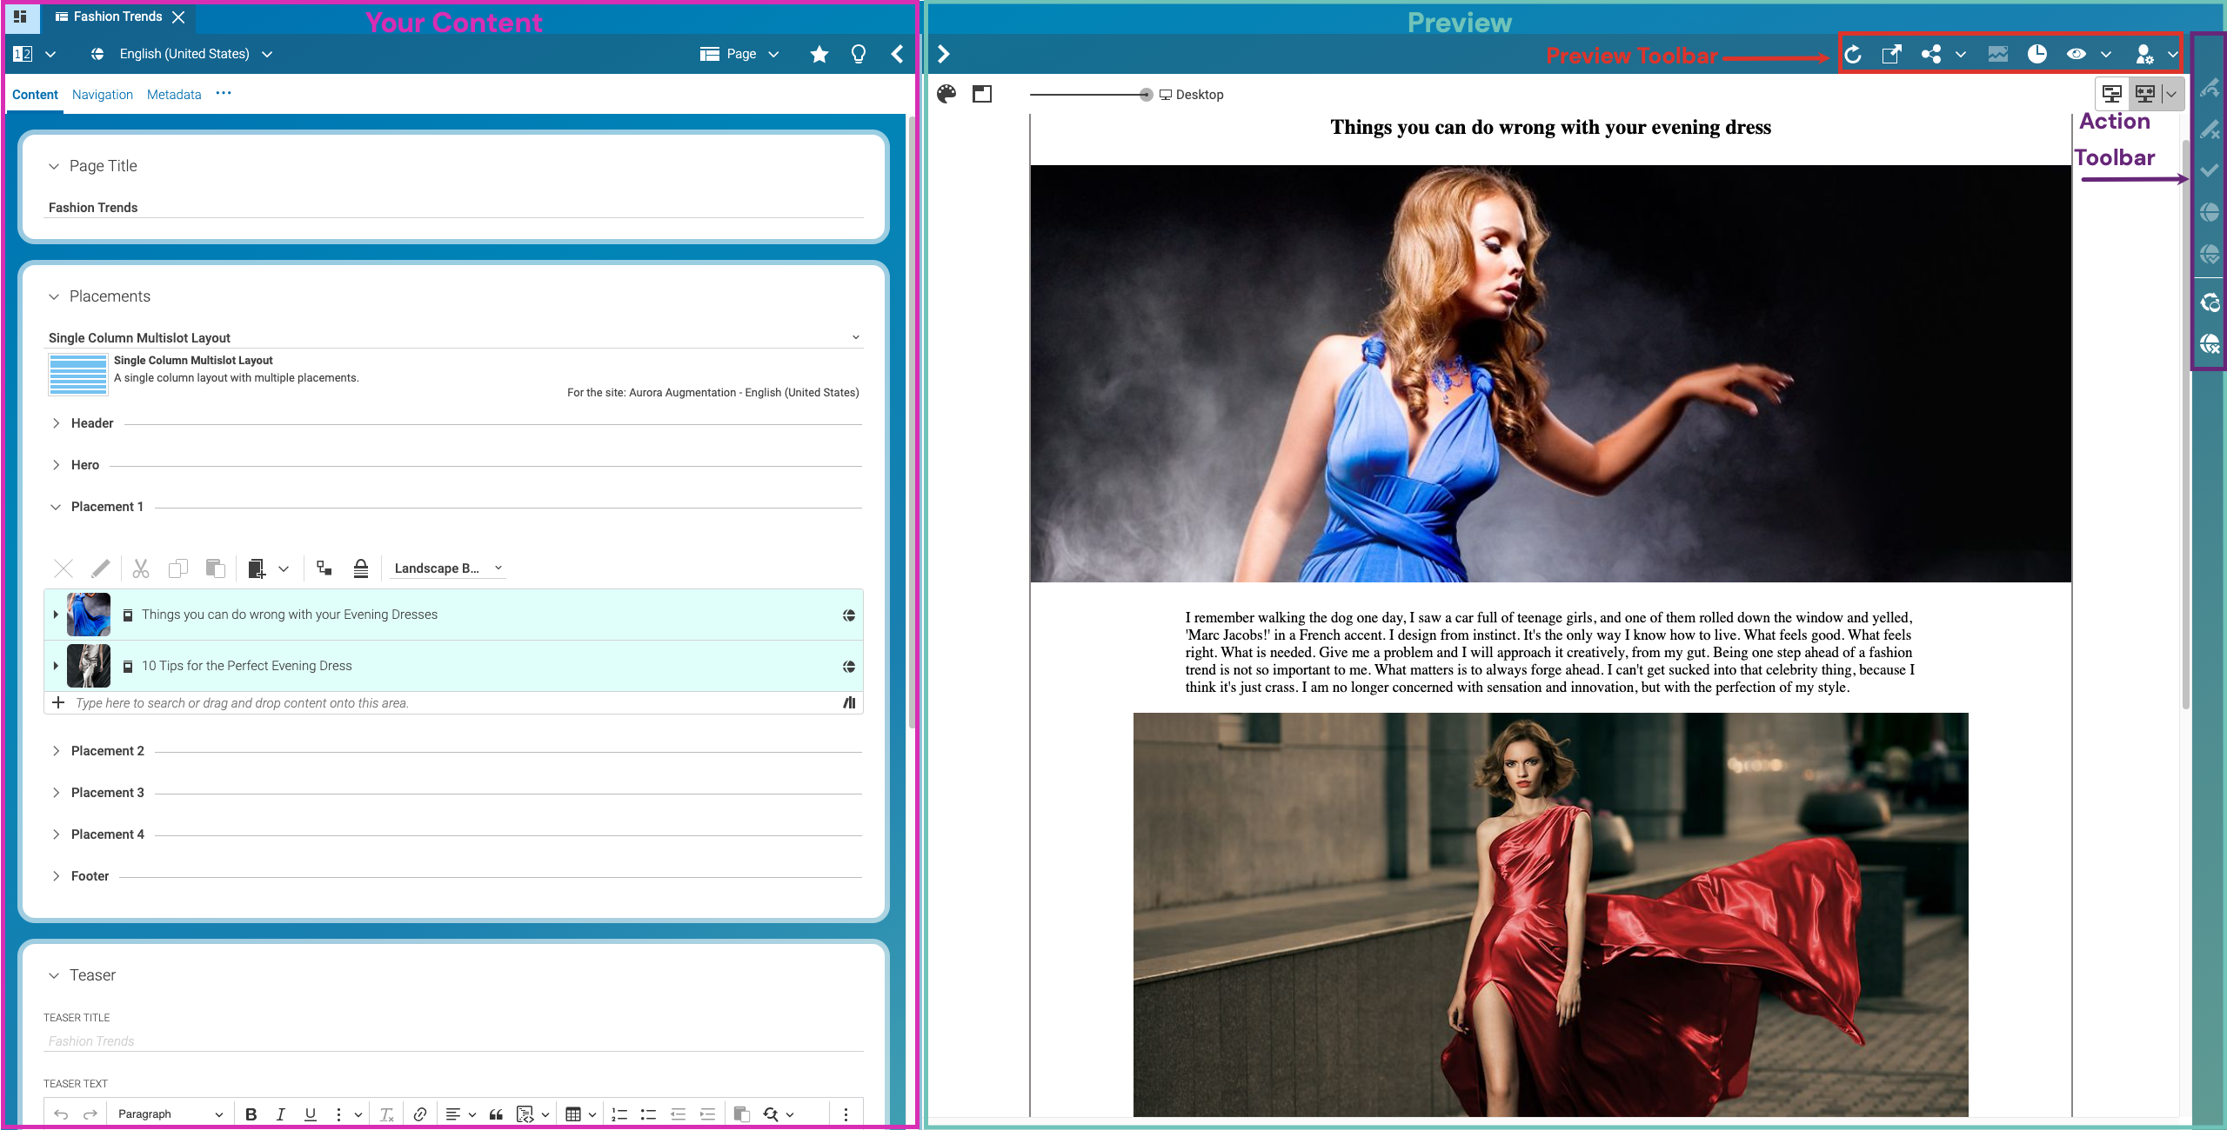Click the color palette icon in preview
Viewport: 2227px width, 1130px height.
coord(946,94)
